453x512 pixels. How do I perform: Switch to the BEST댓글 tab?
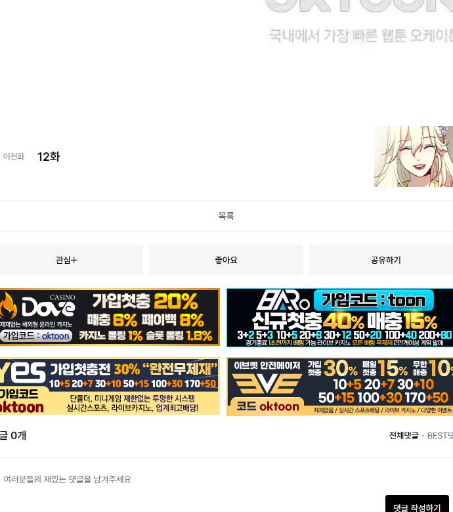tap(440, 435)
